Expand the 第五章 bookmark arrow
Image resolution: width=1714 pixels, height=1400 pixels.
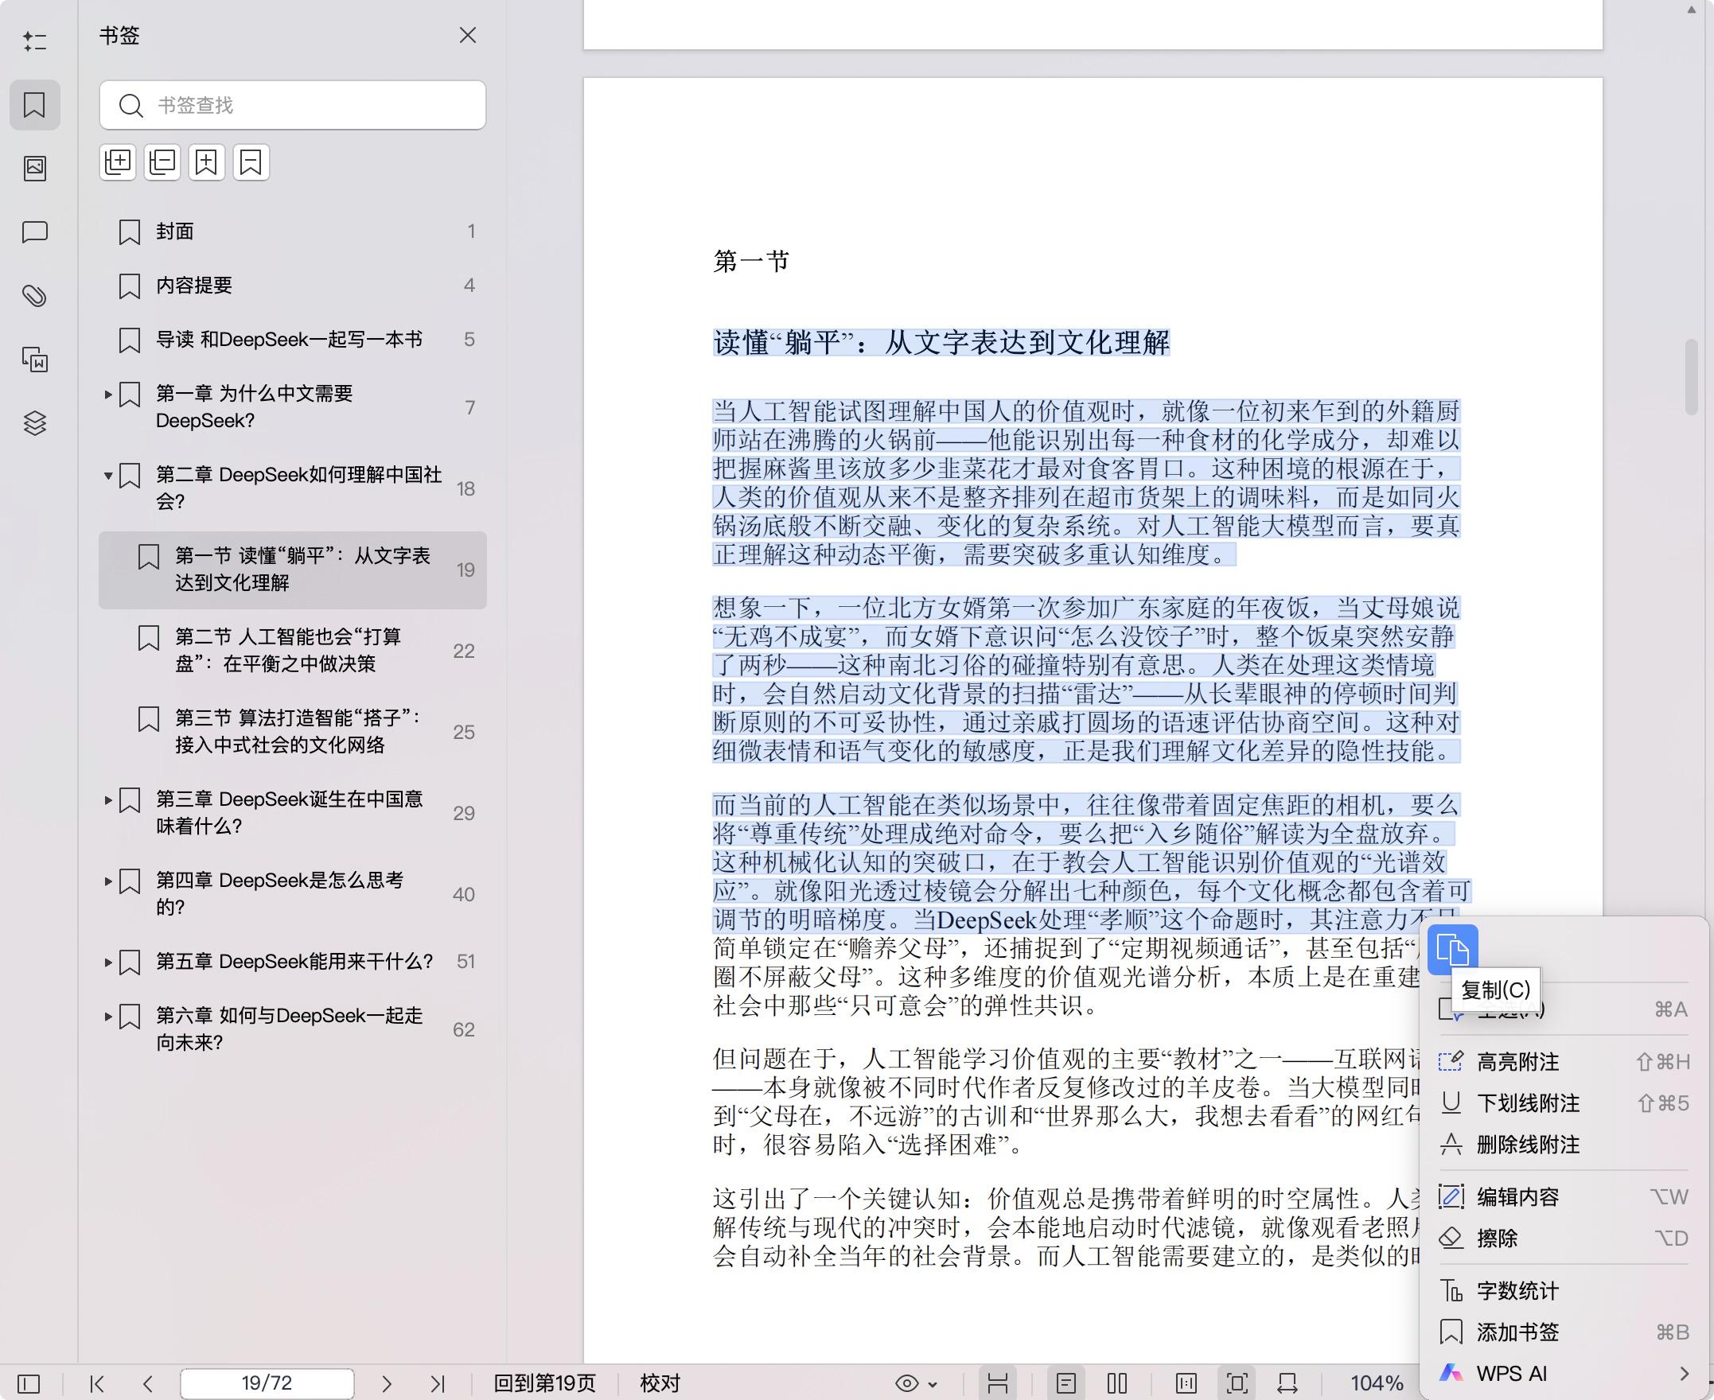(108, 962)
